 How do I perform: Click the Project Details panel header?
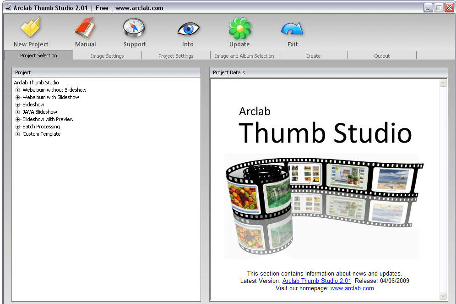(x=329, y=72)
